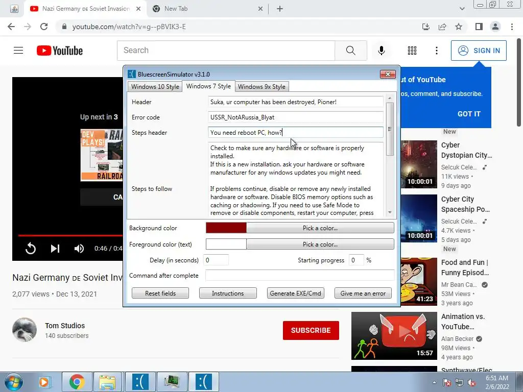This screenshot has width=523, height=392.
Task: Open the network tray icon
Action: coord(459,382)
